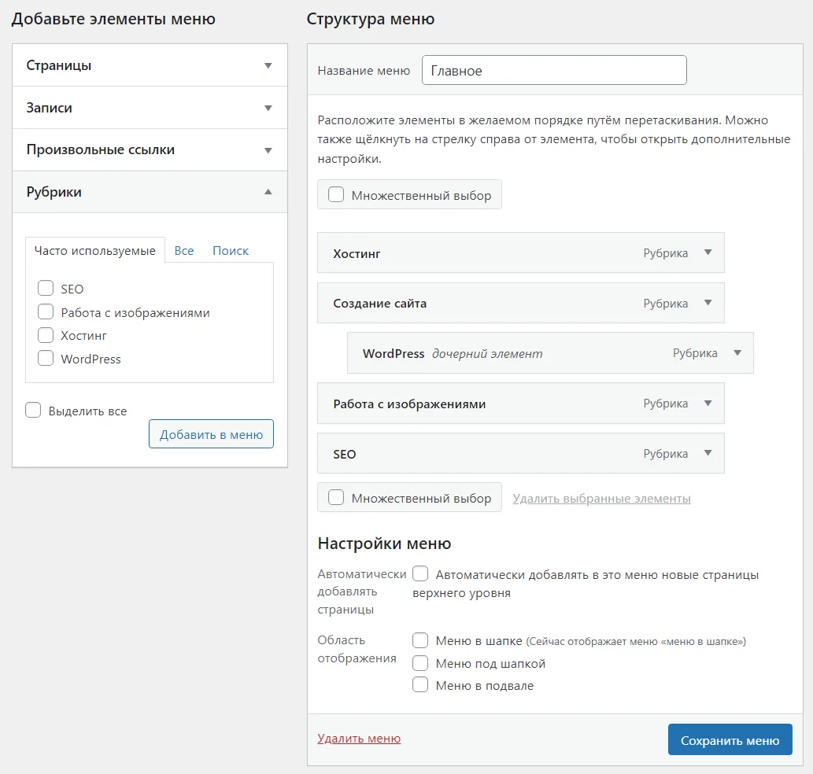Open settings arrow for Хостинг menu item
Viewport: 813px width, 774px height.
pyautogui.click(x=708, y=252)
